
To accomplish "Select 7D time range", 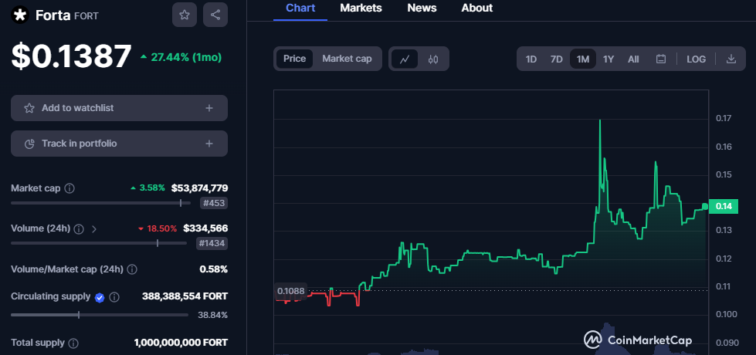I will click(x=557, y=59).
